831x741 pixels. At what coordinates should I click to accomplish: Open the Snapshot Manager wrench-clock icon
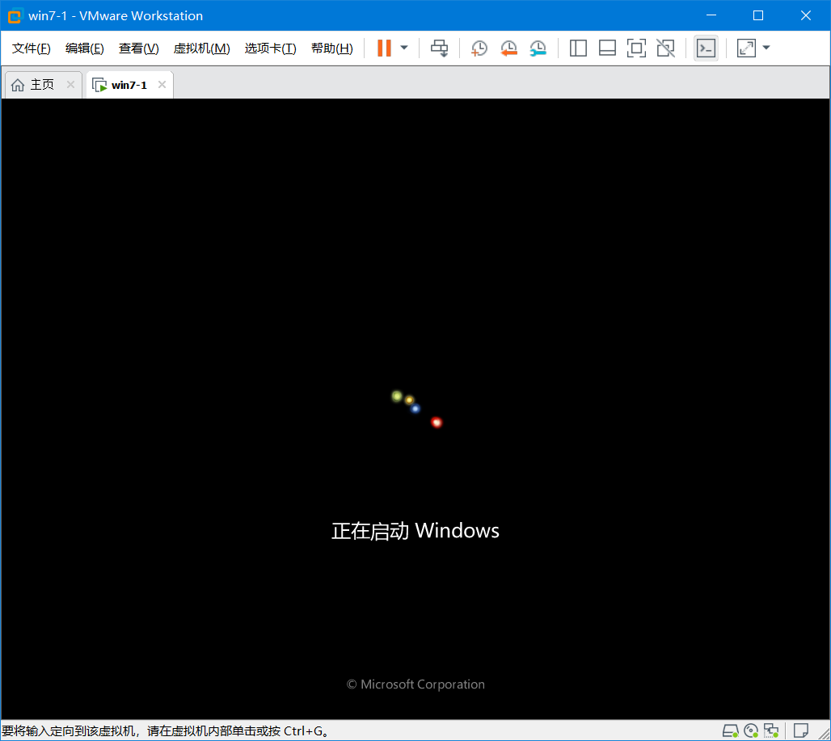[538, 48]
